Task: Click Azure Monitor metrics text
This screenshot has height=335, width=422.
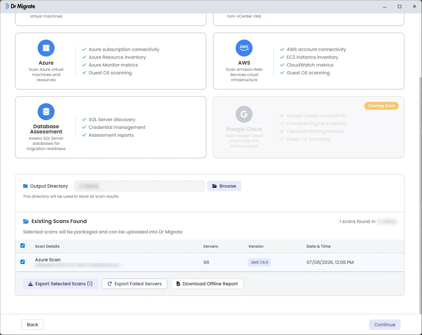Action: 113,65
